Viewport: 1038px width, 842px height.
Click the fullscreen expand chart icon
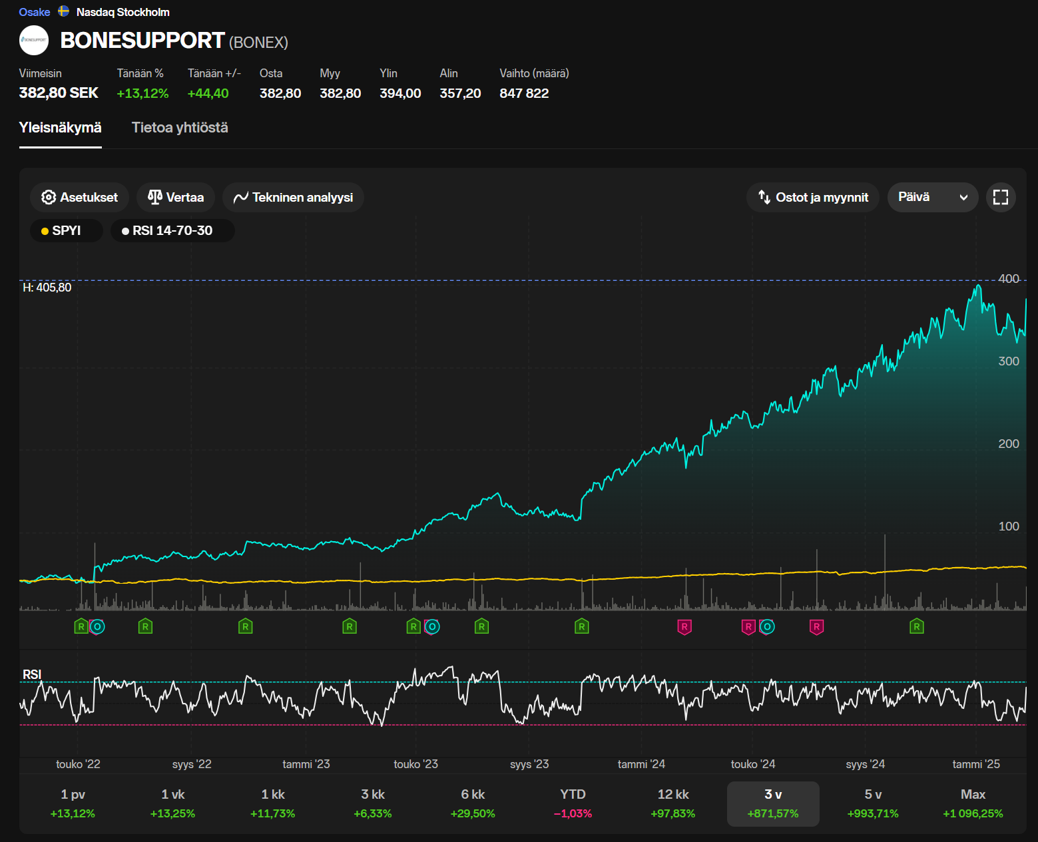(x=1000, y=197)
